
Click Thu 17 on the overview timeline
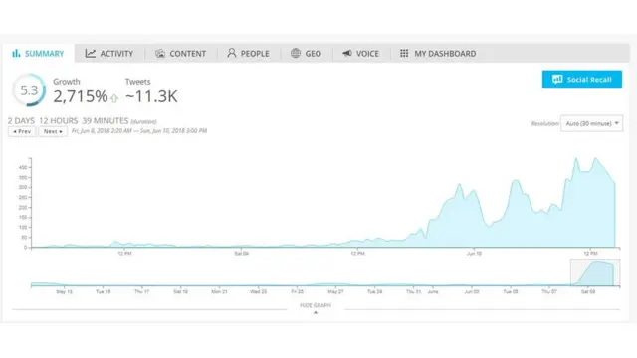(141, 291)
